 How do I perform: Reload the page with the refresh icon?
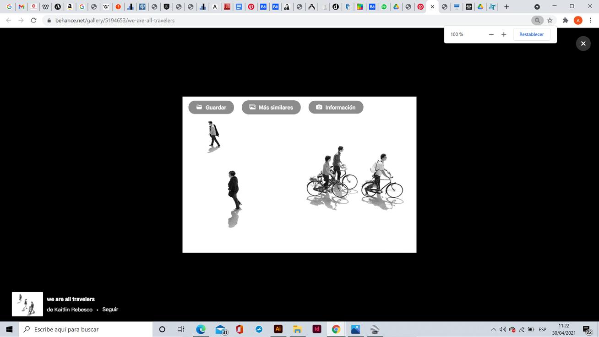(33, 21)
